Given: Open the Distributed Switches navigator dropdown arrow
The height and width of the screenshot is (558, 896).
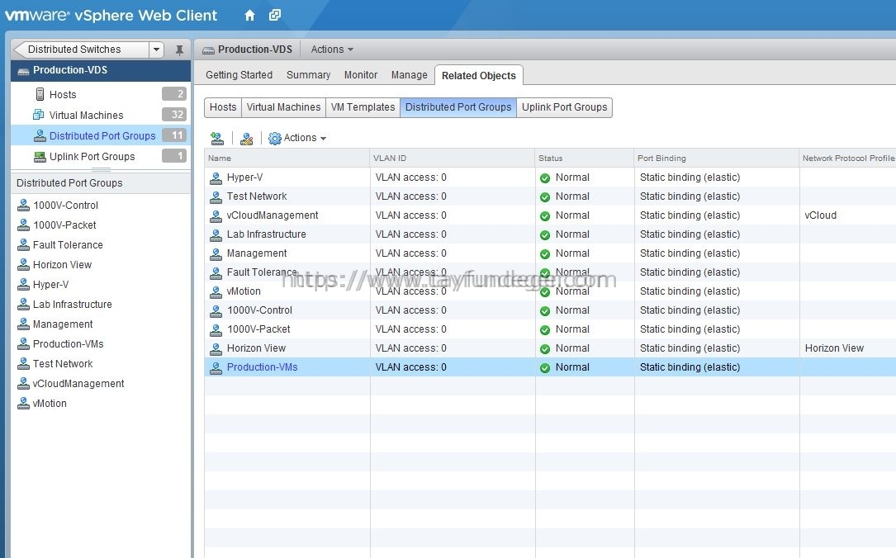Looking at the screenshot, I should pos(157,50).
